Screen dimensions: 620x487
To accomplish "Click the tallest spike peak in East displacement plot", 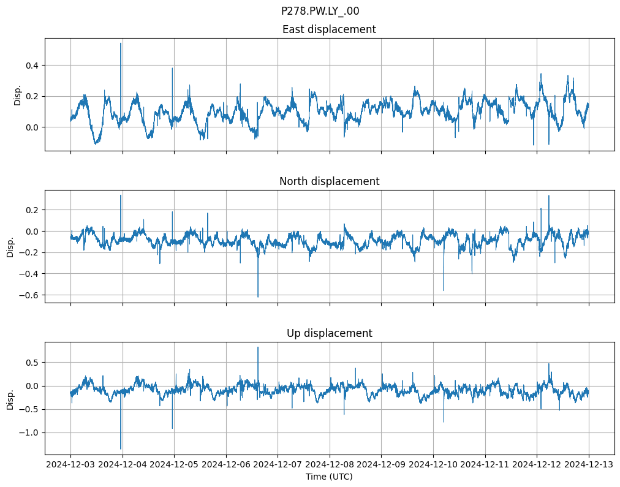I will tap(121, 43).
